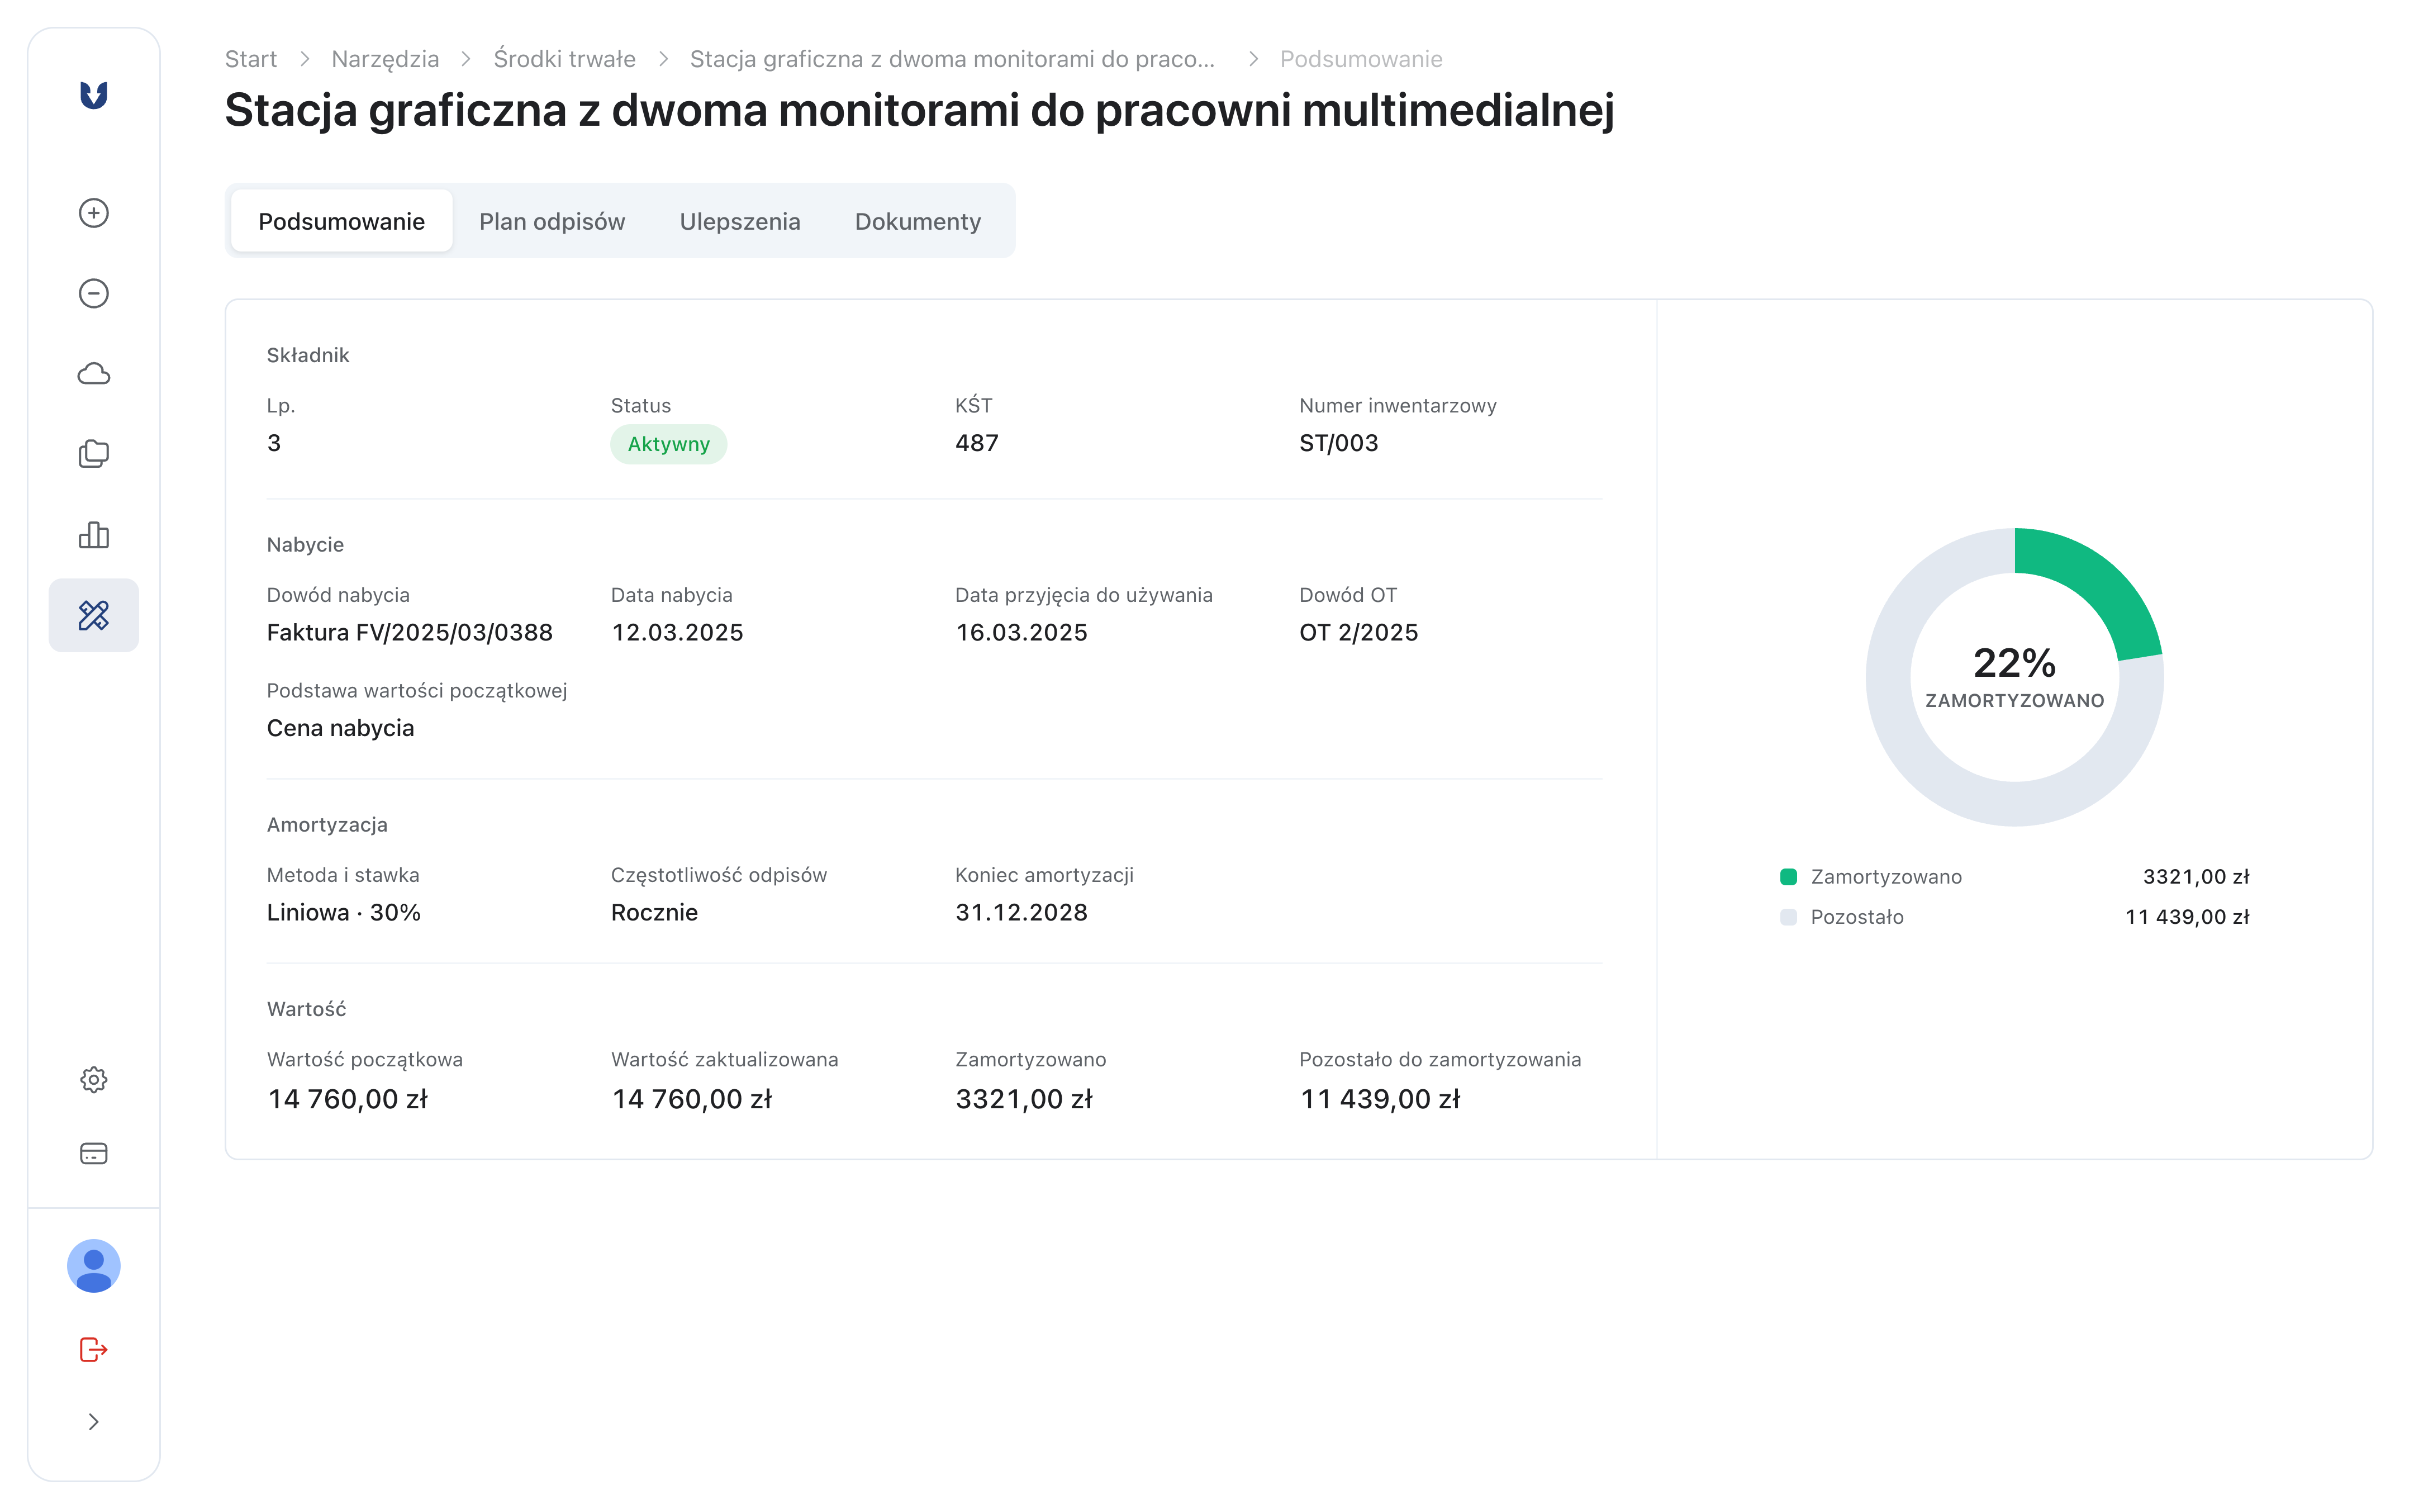Open the minus-circle sidebar icon

click(x=94, y=293)
